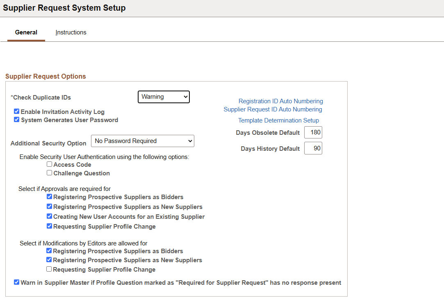Switch to the Instructions tab
Image resolution: width=444 pixels, height=304 pixels.
point(71,32)
